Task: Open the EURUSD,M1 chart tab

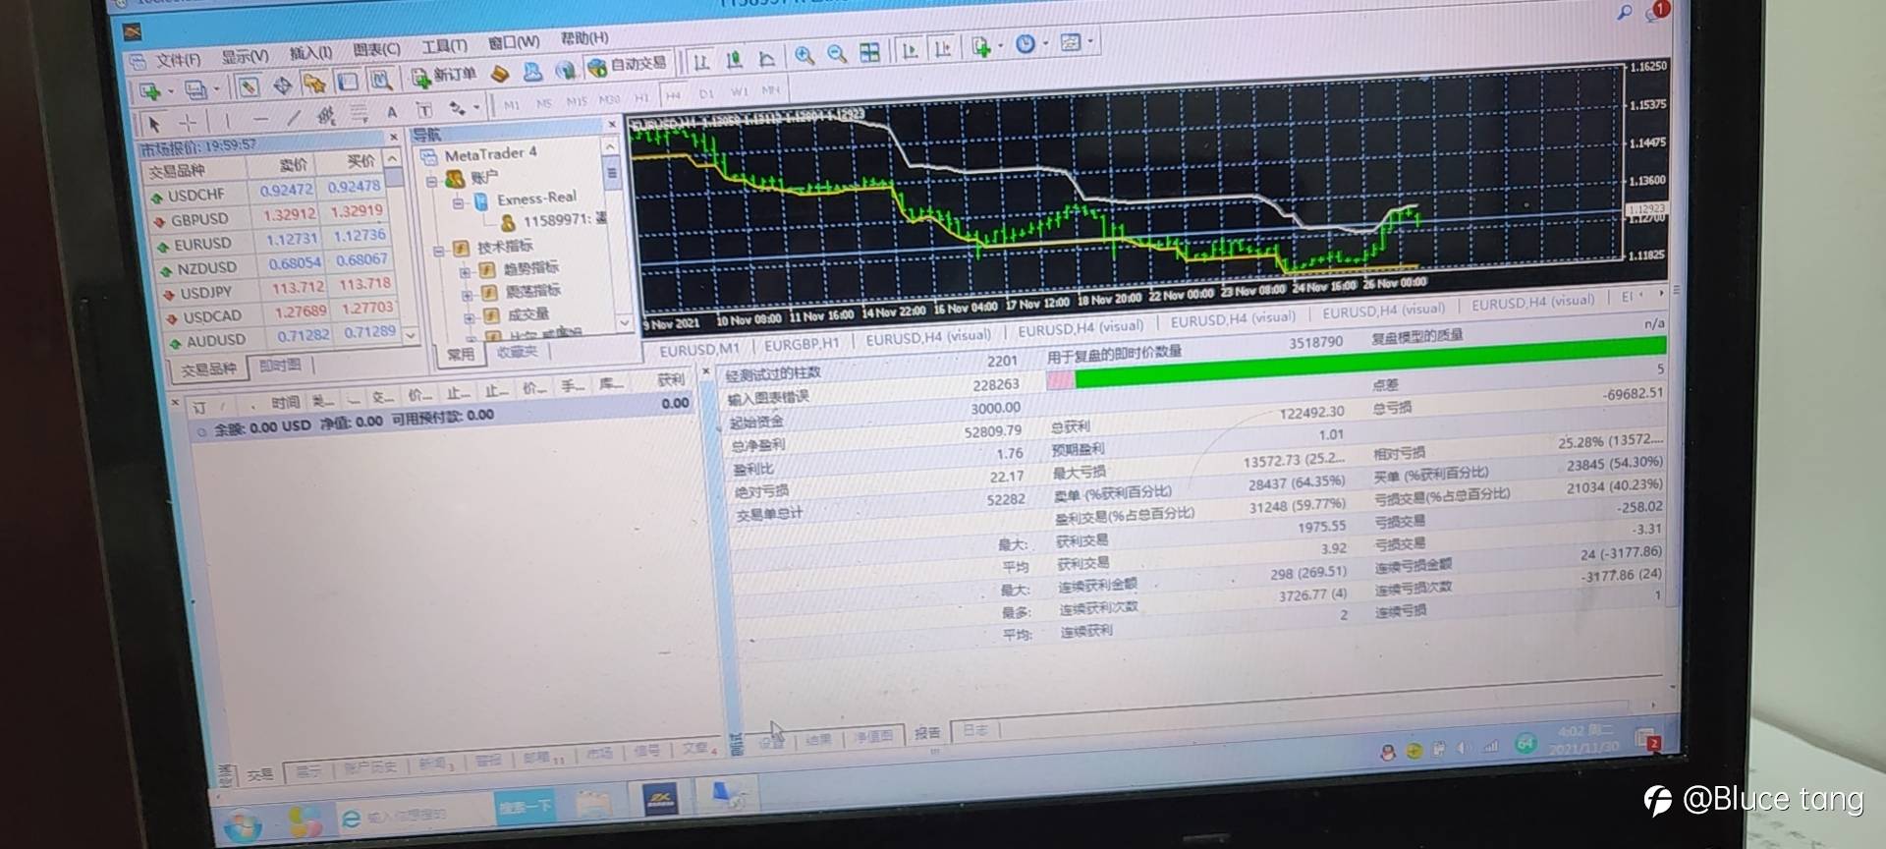Action: tap(699, 350)
